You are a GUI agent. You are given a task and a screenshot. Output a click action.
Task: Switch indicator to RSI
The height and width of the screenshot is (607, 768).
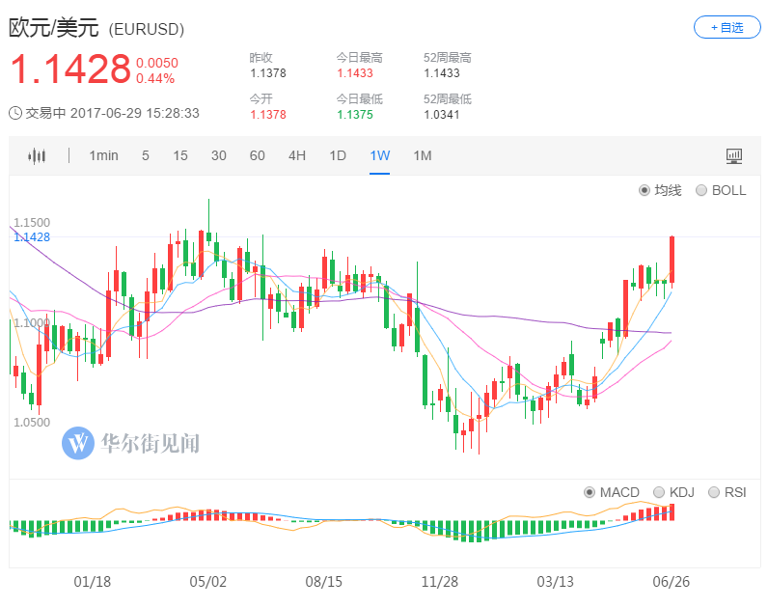714,492
